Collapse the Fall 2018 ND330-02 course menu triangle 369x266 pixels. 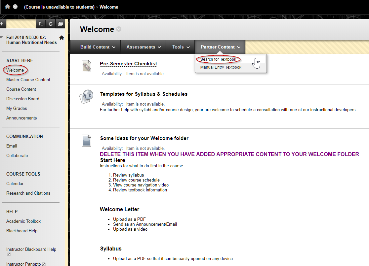click(x=2, y=38)
